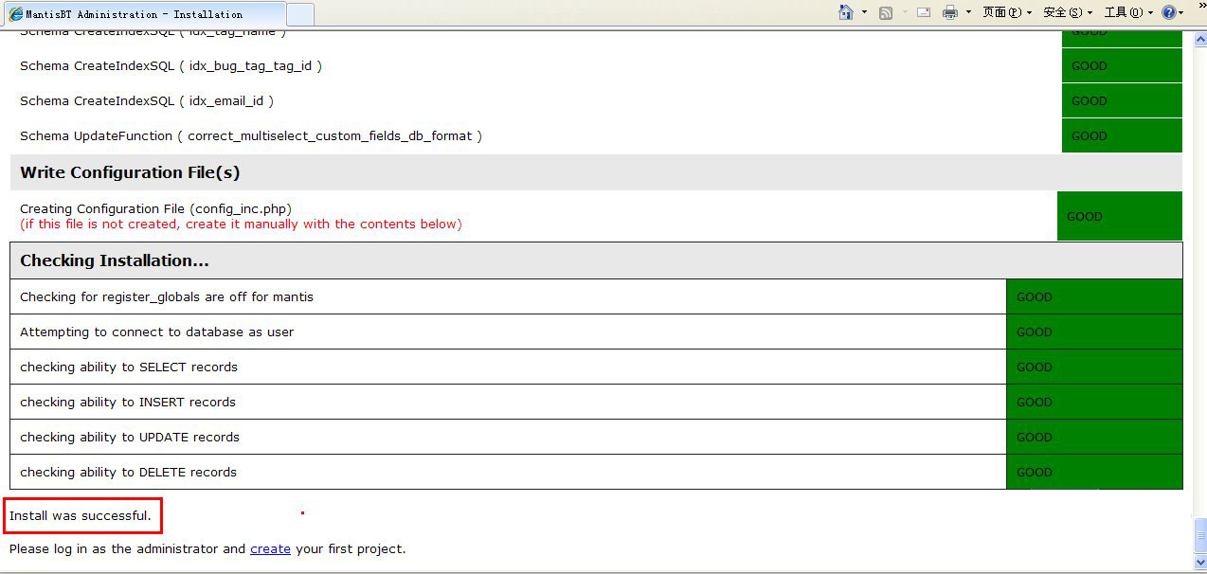Click checking ability to DELETE records text
Image resolution: width=1207 pixels, height=574 pixels.
129,472
